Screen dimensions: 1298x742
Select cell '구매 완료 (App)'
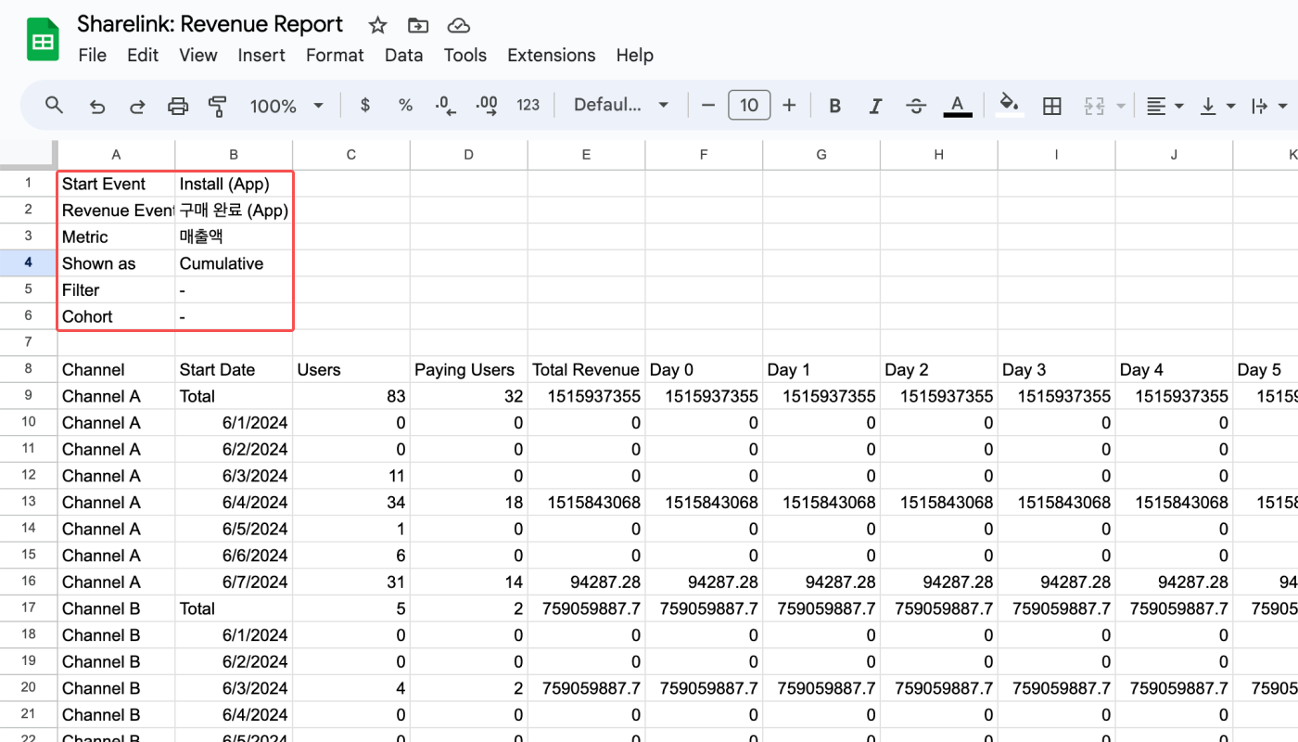point(234,211)
